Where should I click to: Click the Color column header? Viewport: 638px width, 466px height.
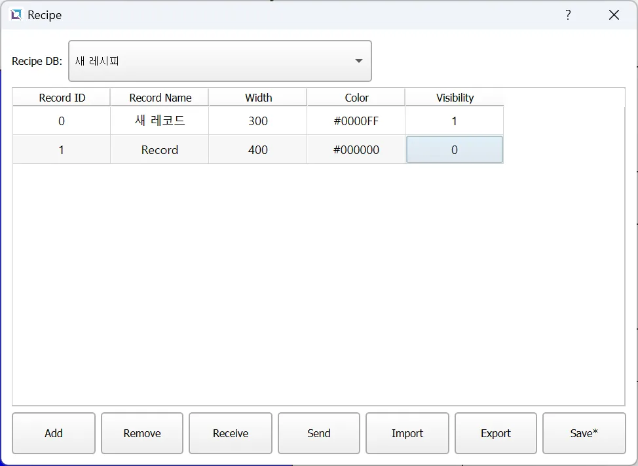356,98
